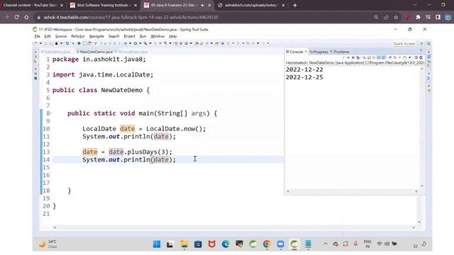Toggle Scroll Lock in the Console toolbar
The width and height of the screenshot is (454, 255).
pyautogui.click(x=369, y=57)
